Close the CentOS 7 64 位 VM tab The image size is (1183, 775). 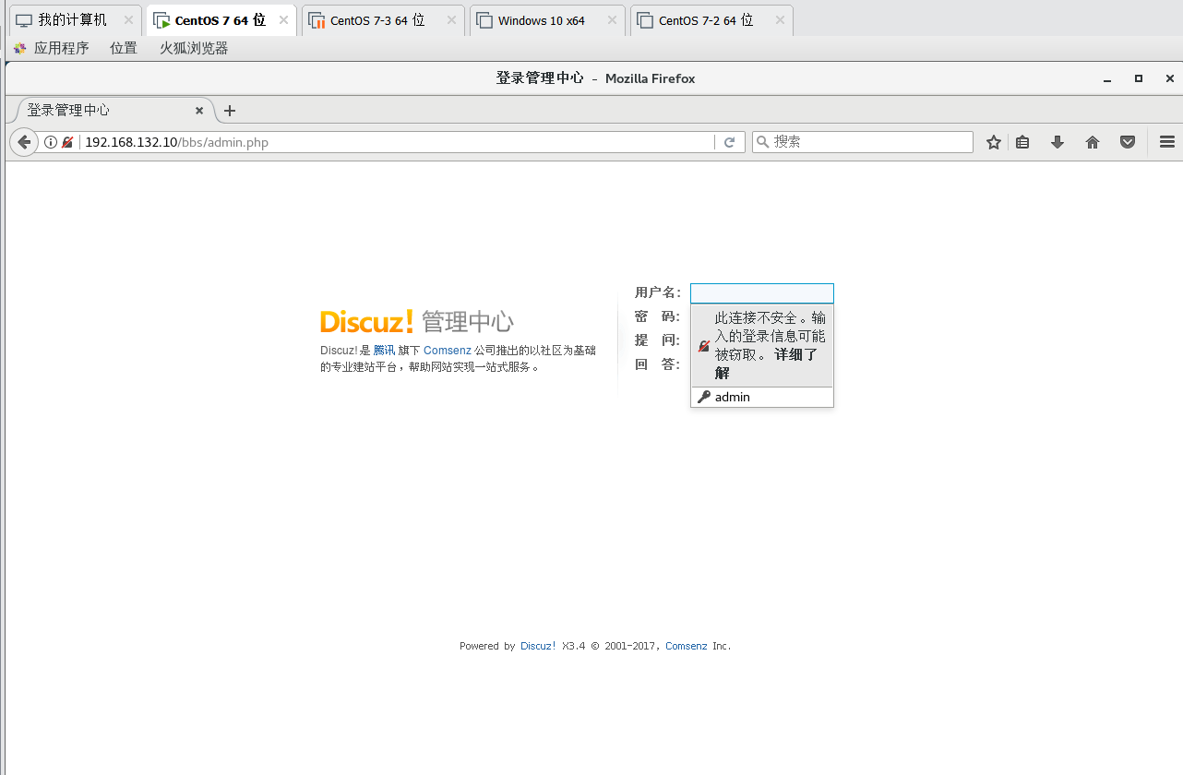282,20
